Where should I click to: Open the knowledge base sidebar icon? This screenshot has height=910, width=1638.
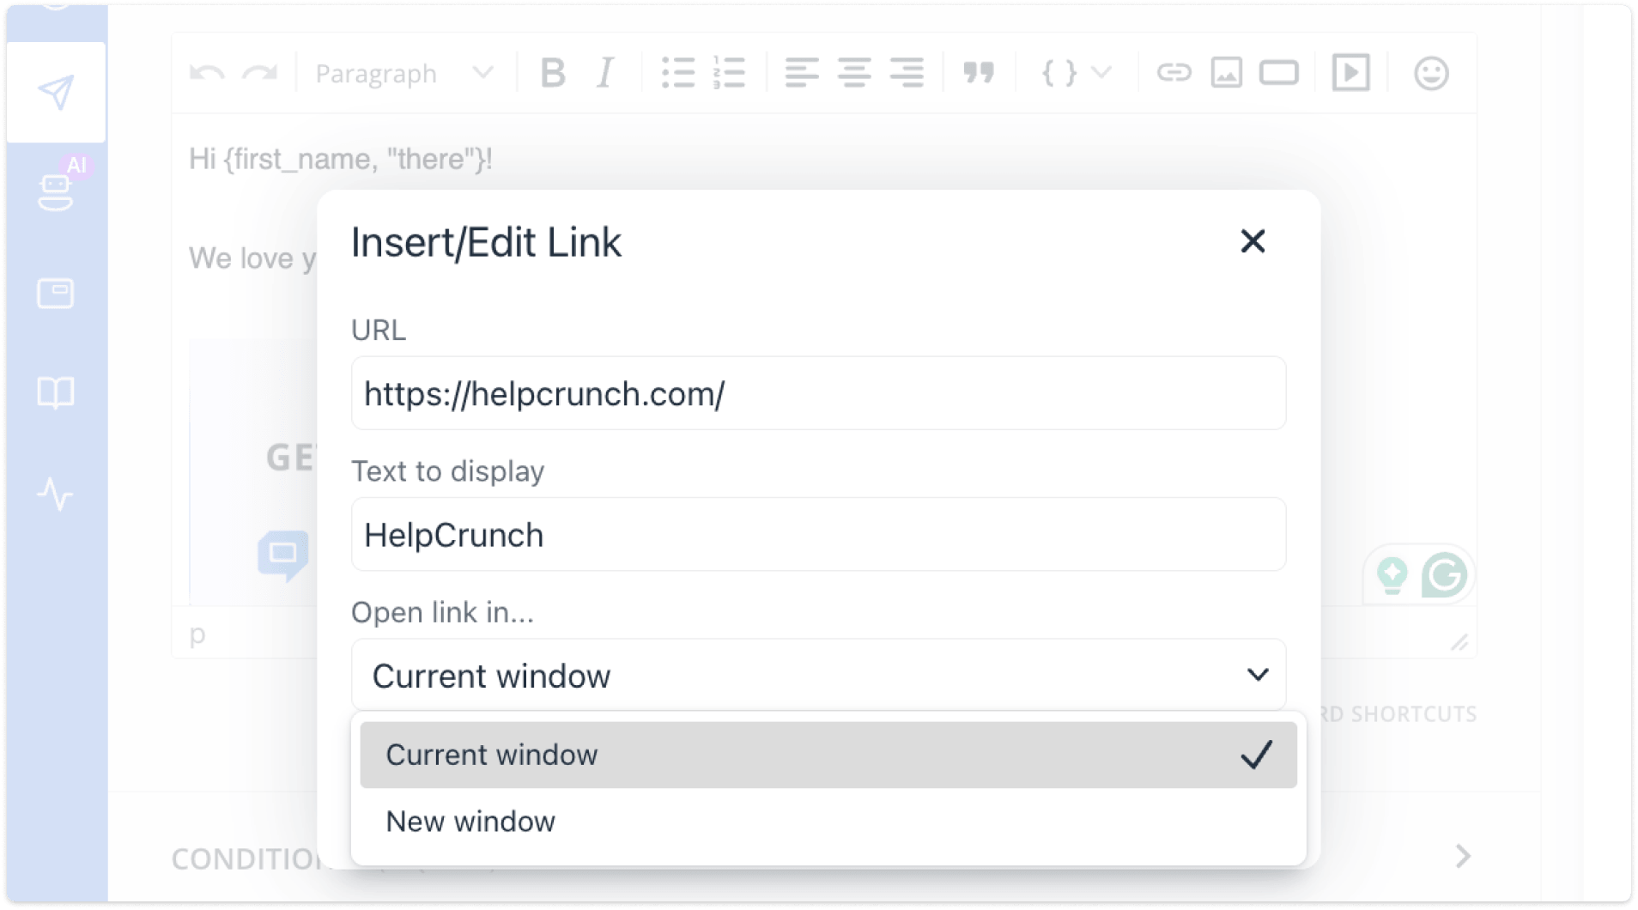pyautogui.click(x=55, y=391)
